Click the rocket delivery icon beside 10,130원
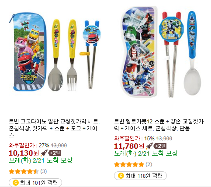The image size is (211, 187). coord(44,153)
